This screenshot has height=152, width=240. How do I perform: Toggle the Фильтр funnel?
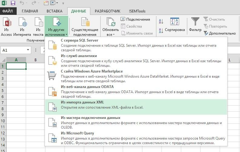pos(195,25)
